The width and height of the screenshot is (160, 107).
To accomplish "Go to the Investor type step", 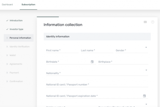I will tap(17, 29).
